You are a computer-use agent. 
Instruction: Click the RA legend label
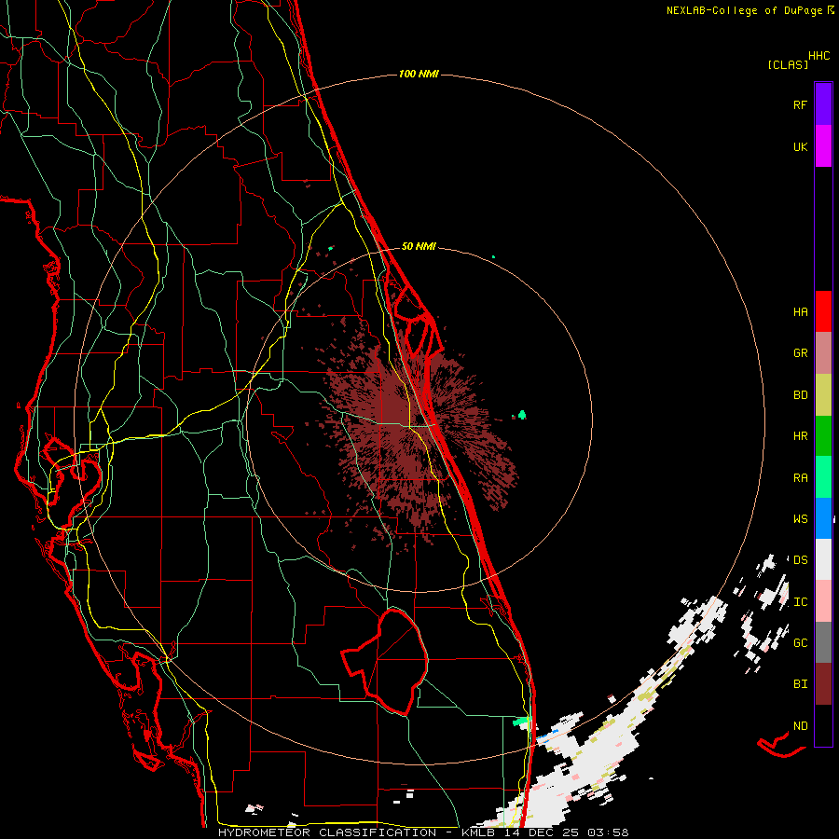800,478
